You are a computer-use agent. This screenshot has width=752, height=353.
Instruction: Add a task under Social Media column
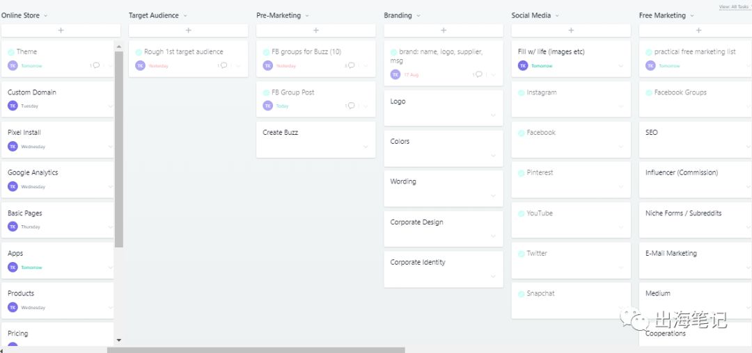[x=571, y=31]
